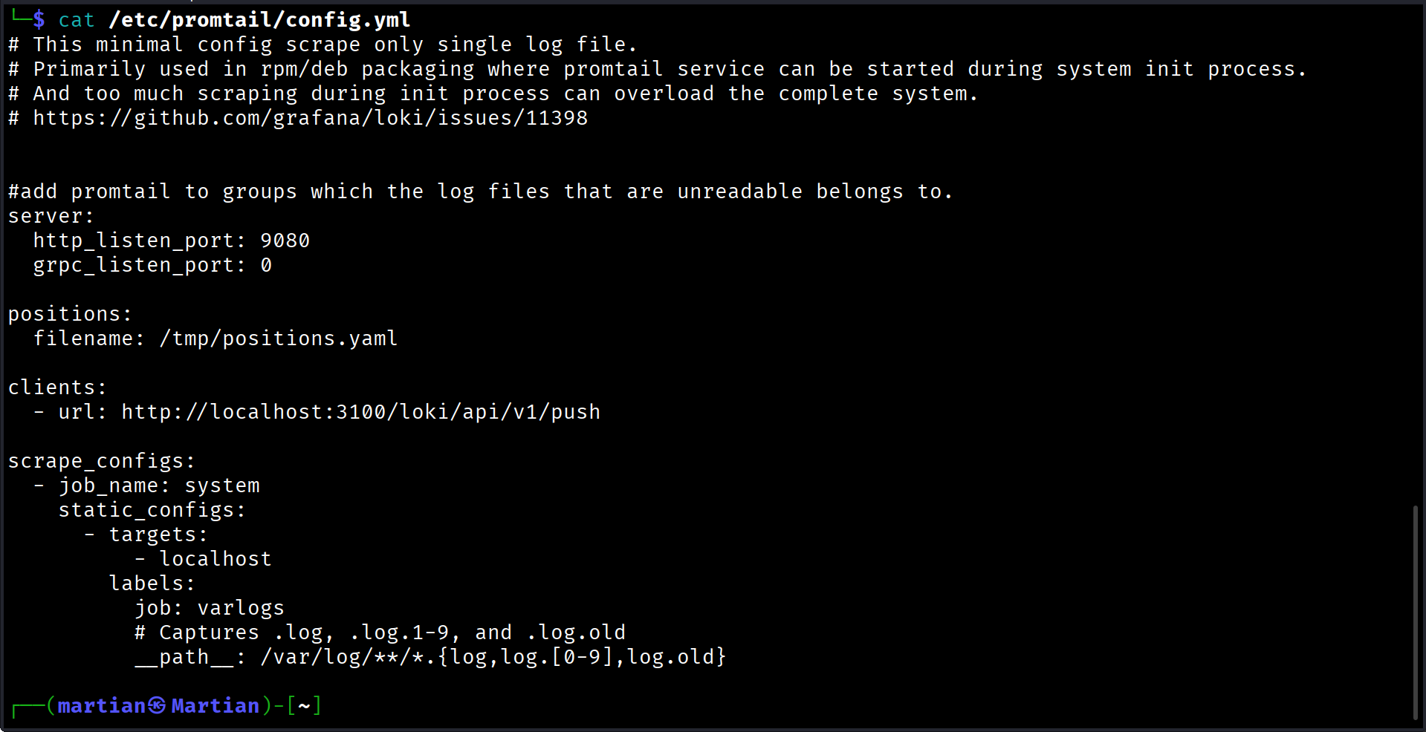Click the "varlogs" job label value
Screen dimensions: 1426x732
241,608
